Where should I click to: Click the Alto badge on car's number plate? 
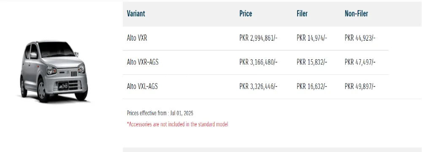pyautogui.click(x=64, y=86)
